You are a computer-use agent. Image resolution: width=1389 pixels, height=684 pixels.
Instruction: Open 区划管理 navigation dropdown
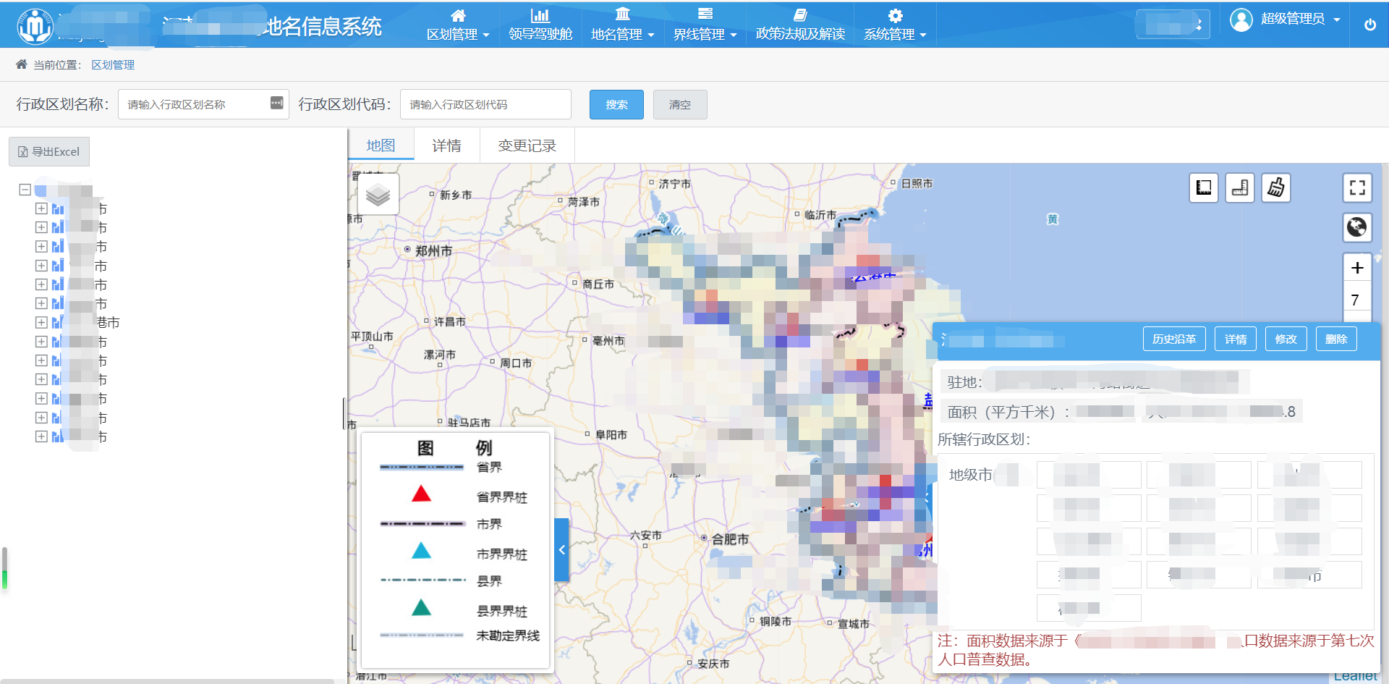[458, 25]
